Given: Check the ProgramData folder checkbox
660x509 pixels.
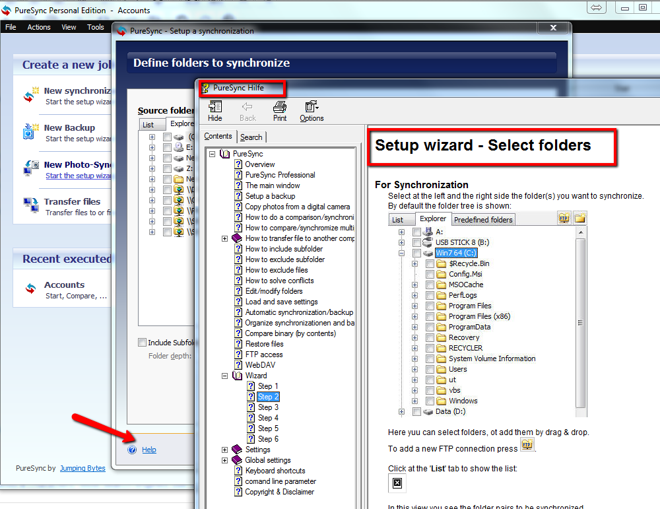Looking at the screenshot, I should tap(430, 327).
